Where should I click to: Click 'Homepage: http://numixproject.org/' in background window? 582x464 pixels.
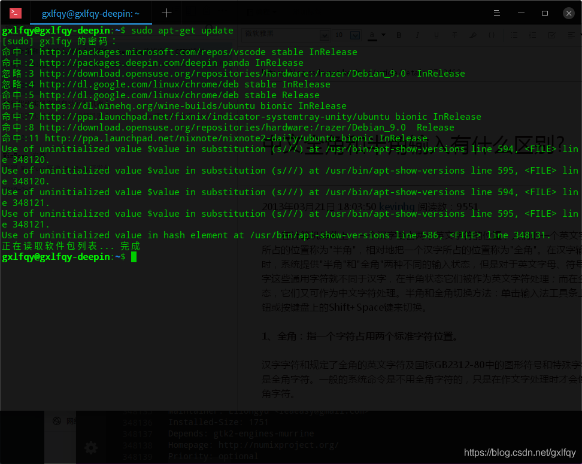point(253,445)
